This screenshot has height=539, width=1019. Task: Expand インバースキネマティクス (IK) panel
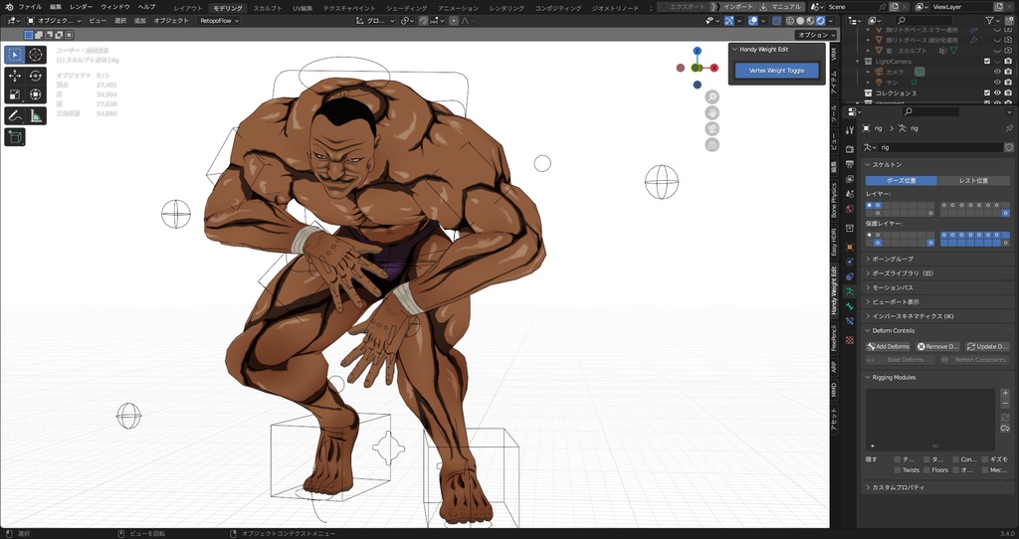[937, 316]
